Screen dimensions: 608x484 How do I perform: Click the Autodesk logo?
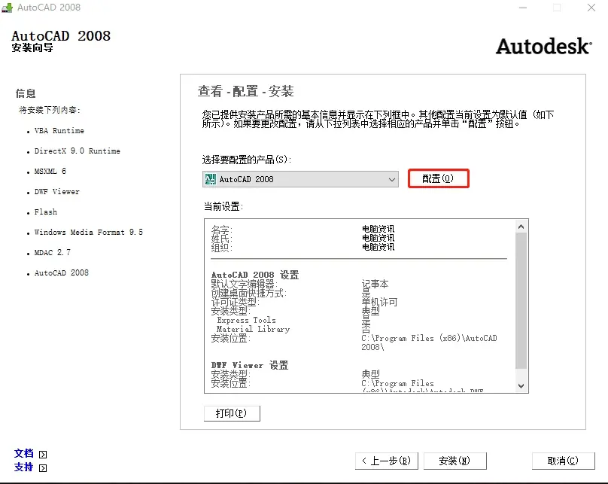544,46
